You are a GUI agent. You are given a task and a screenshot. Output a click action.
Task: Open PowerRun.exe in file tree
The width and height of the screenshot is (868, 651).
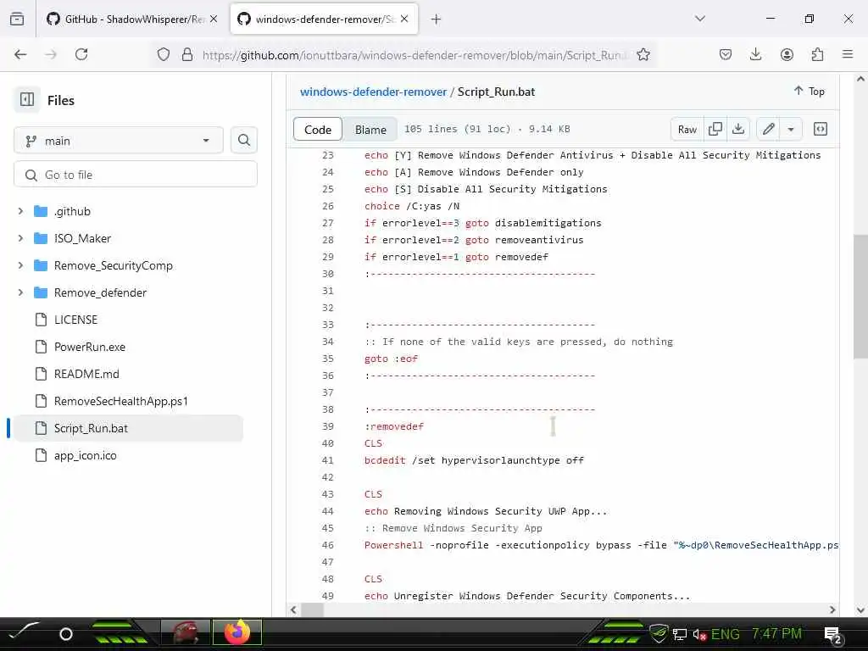90,347
